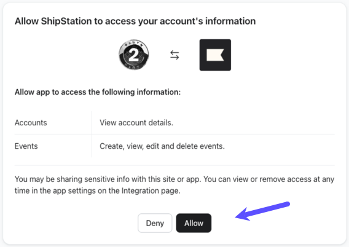Click the "Allow ShipStation to access" heading
Image resolution: width=349 pixels, height=247 pixels.
135,21
